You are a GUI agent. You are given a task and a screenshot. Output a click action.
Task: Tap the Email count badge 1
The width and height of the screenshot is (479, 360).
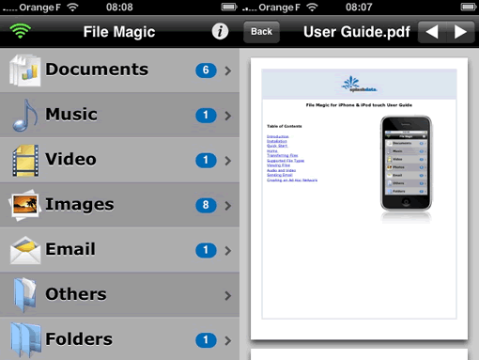(206, 250)
